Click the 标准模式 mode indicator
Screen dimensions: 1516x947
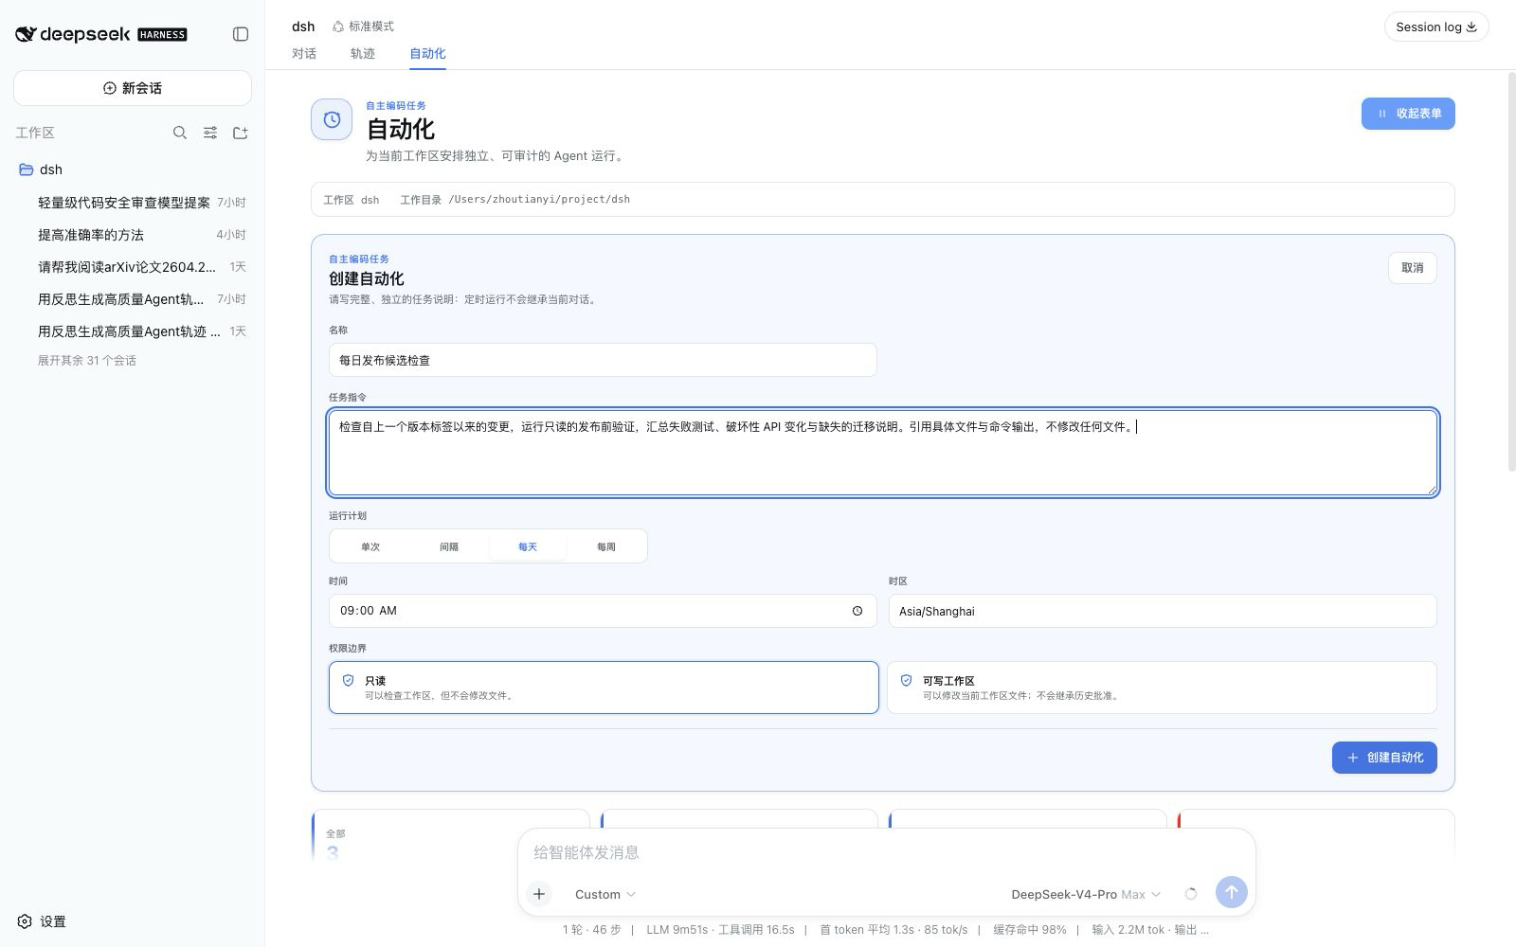click(363, 27)
